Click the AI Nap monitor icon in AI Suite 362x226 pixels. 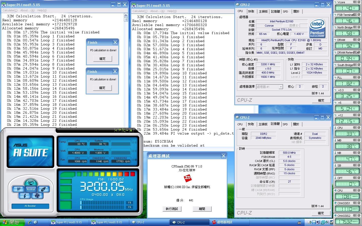(31, 183)
